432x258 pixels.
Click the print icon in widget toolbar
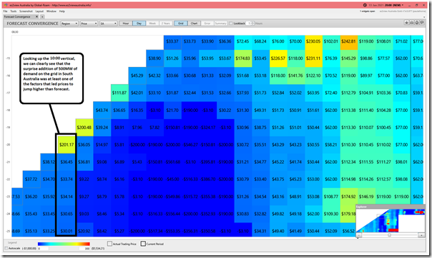tap(412, 23)
